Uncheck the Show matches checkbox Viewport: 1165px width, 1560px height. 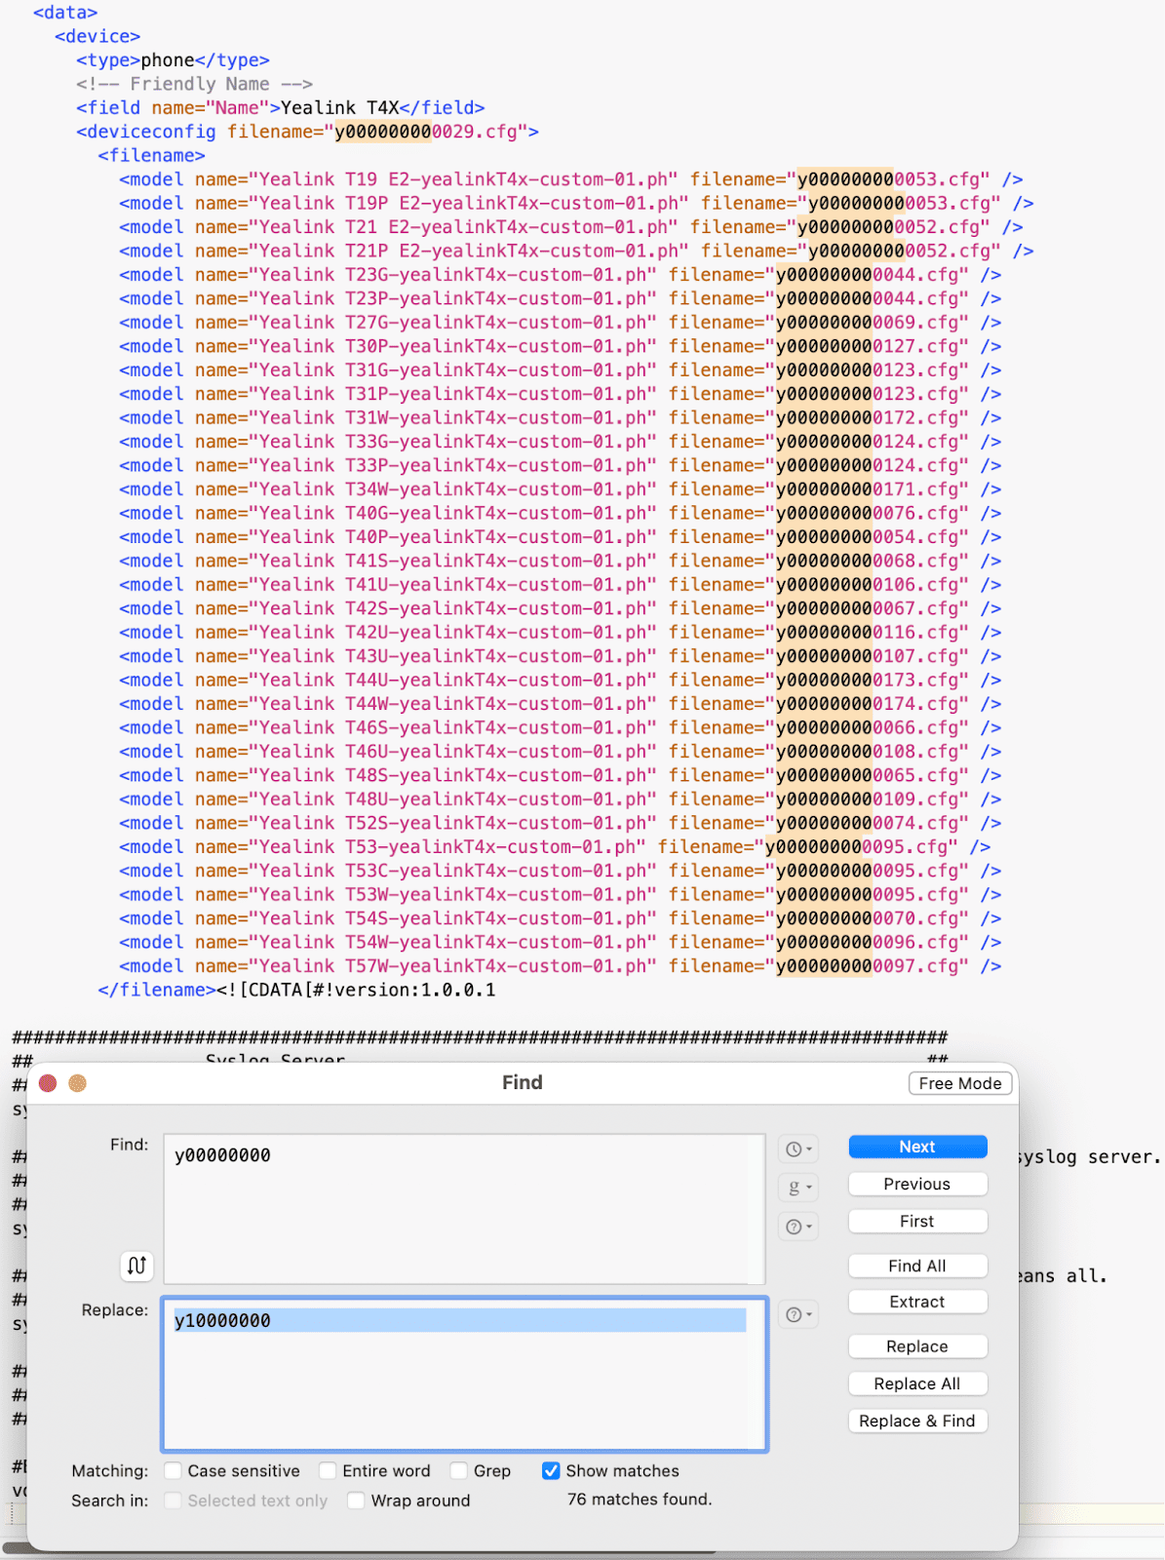[551, 1470]
